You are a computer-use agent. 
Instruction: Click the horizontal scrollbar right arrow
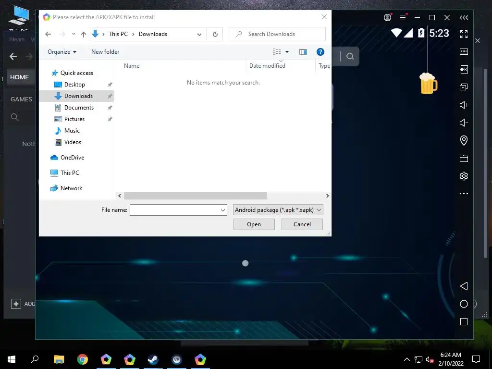click(327, 196)
